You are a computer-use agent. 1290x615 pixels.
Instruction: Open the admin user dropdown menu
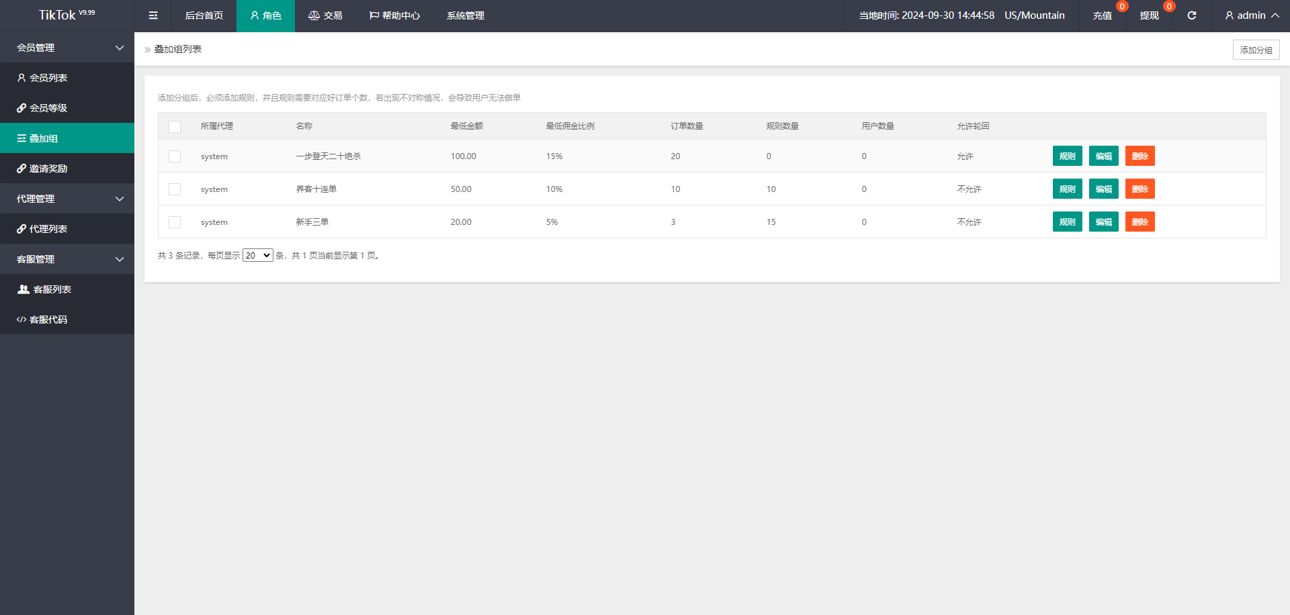coord(1251,15)
